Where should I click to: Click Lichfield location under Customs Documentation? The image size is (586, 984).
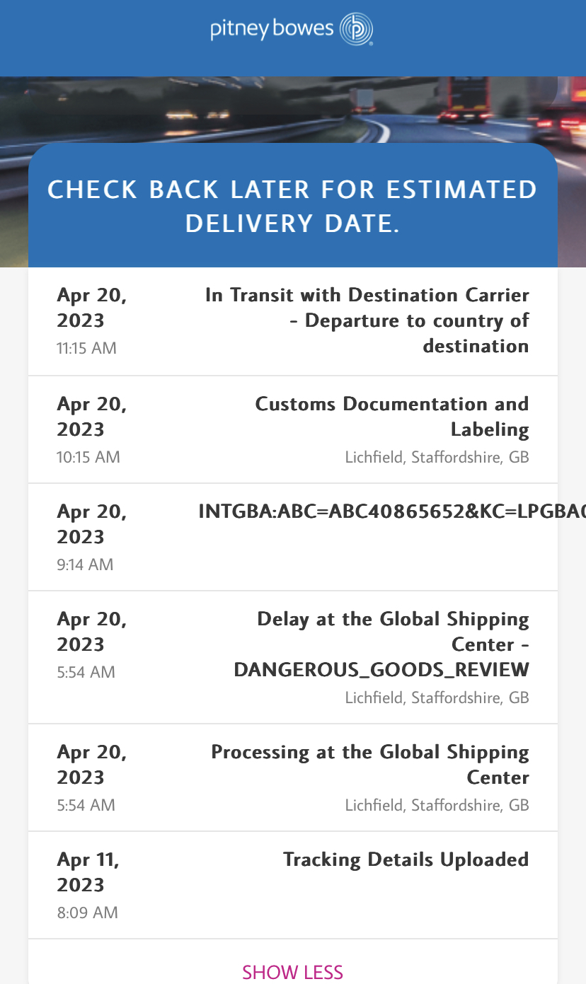[x=437, y=457]
